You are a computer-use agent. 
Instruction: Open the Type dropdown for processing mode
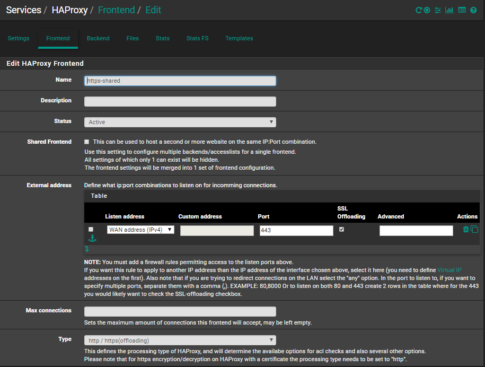tap(180, 340)
